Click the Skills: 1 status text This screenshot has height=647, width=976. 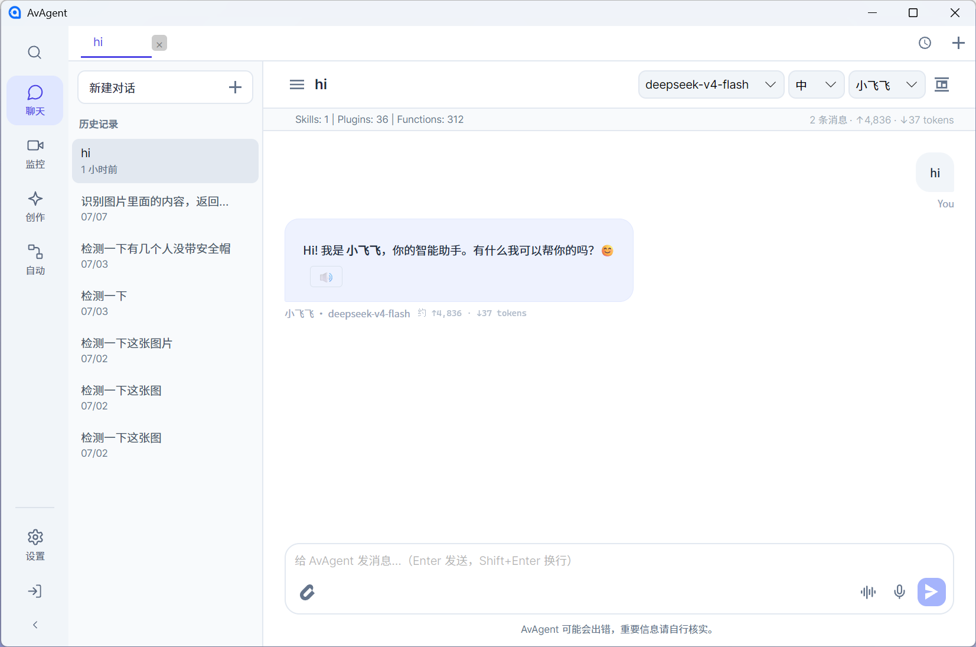pos(312,119)
